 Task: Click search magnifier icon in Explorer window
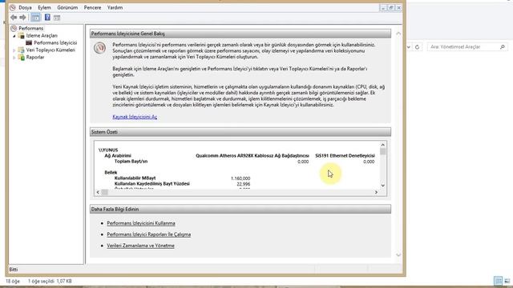(503, 47)
